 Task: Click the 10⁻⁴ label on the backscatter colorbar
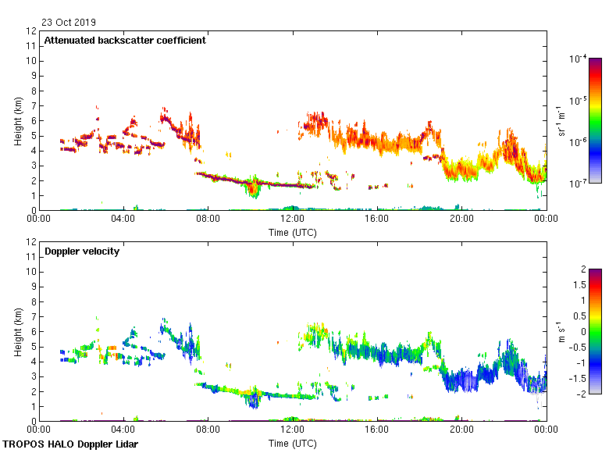pyautogui.click(x=579, y=59)
